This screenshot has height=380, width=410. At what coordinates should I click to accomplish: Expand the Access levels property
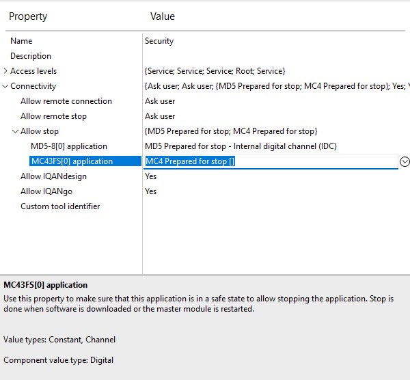6,71
